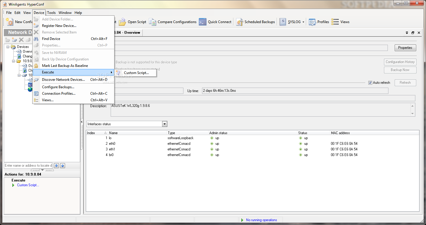This screenshot has height=225, width=426.
Task: Select Configure Backups... in Device menu
Action: pos(73,87)
